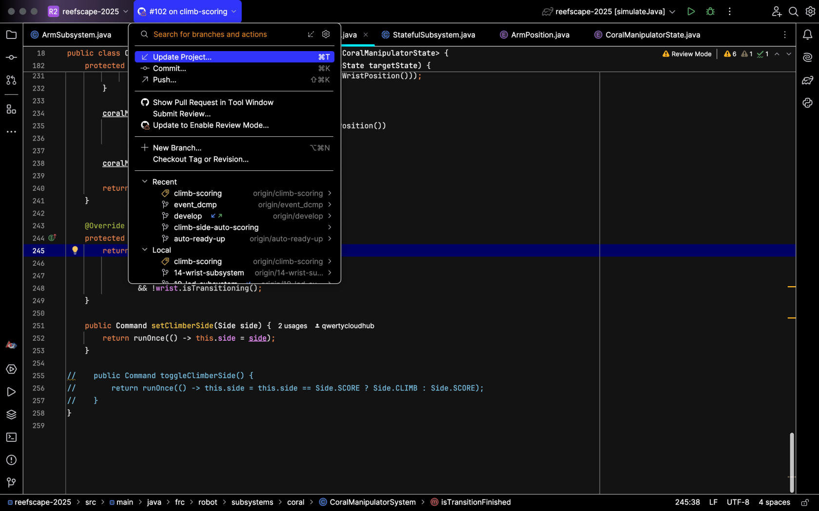
Task: Open the reefscape-2025 project dropdown
Action: [x=88, y=11]
